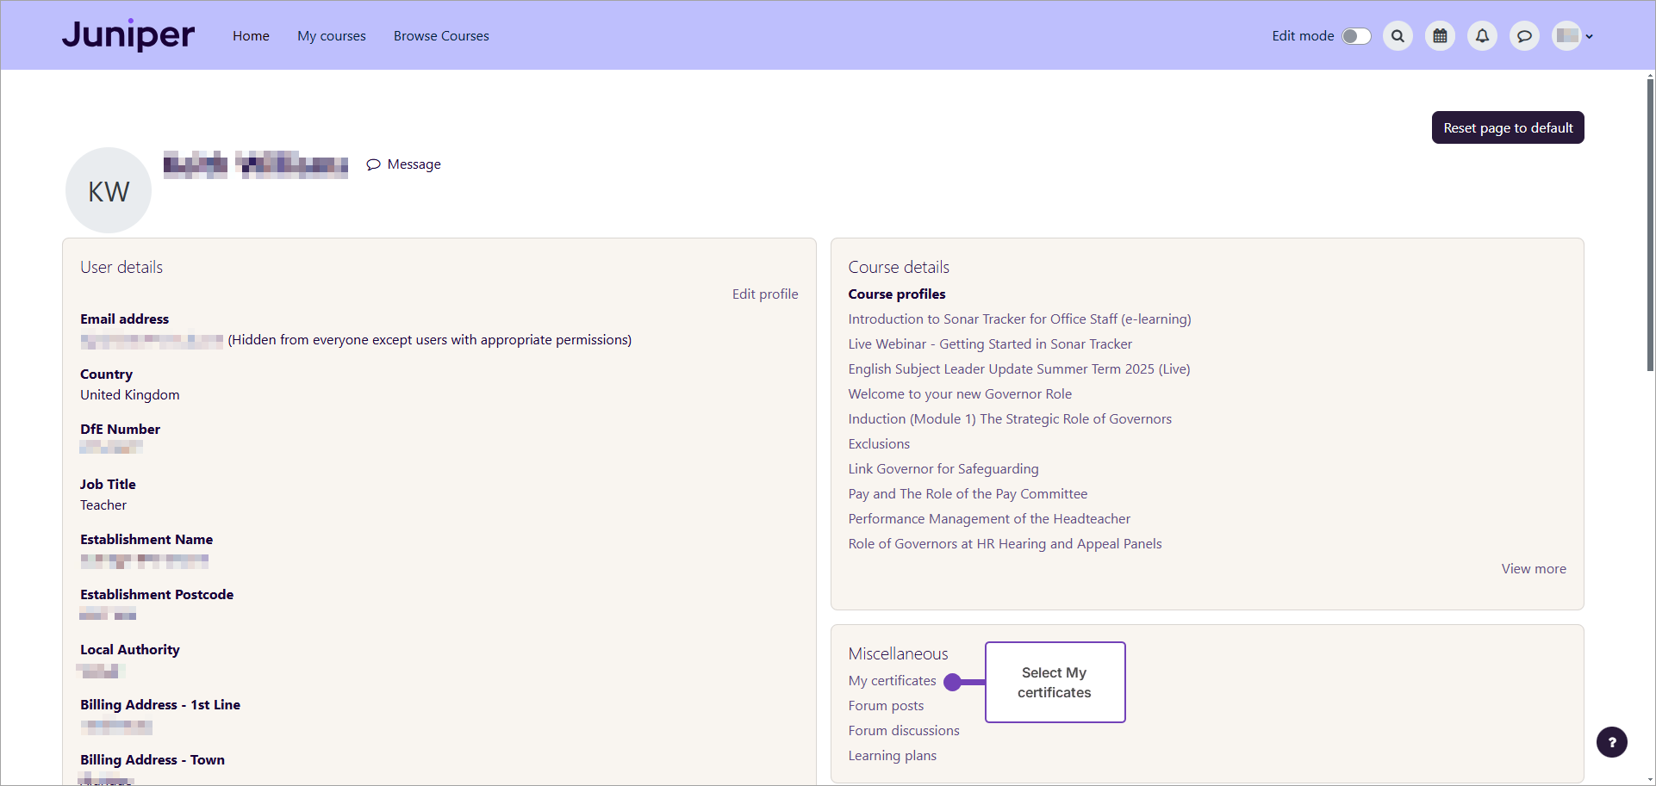1656x786 pixels.
Task: Go to My courses
Action: (x=331, y=35)
